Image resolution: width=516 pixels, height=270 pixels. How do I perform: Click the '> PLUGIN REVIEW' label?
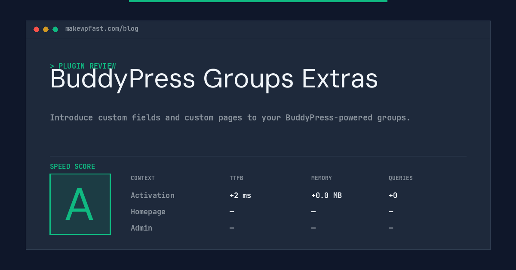pyautogui.click(x=83, y=66)
